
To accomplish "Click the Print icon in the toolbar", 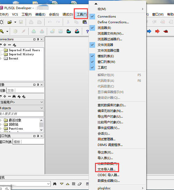I will 31,22.
